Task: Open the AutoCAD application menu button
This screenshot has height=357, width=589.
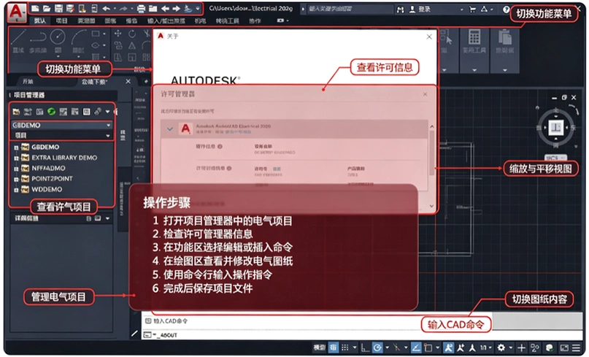Action: pyautogui.click(x=16, y=12)
